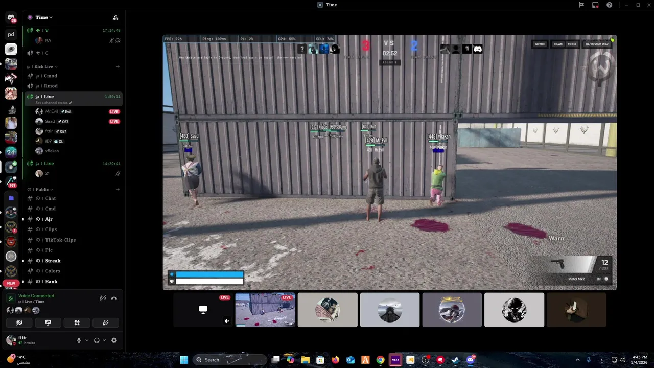Open Outlook from the taskbar
This screenshot has height=368, width=654.
(350, 360)
